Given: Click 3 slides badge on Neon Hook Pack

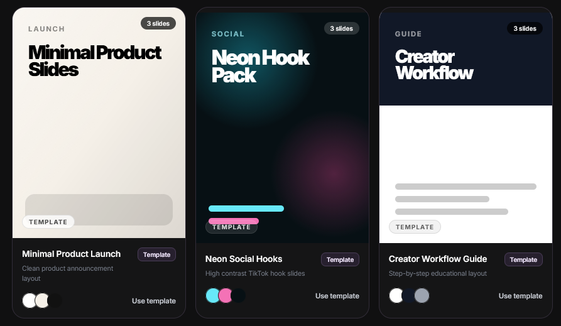Looking at the screenshot, I should pos(342,28).
